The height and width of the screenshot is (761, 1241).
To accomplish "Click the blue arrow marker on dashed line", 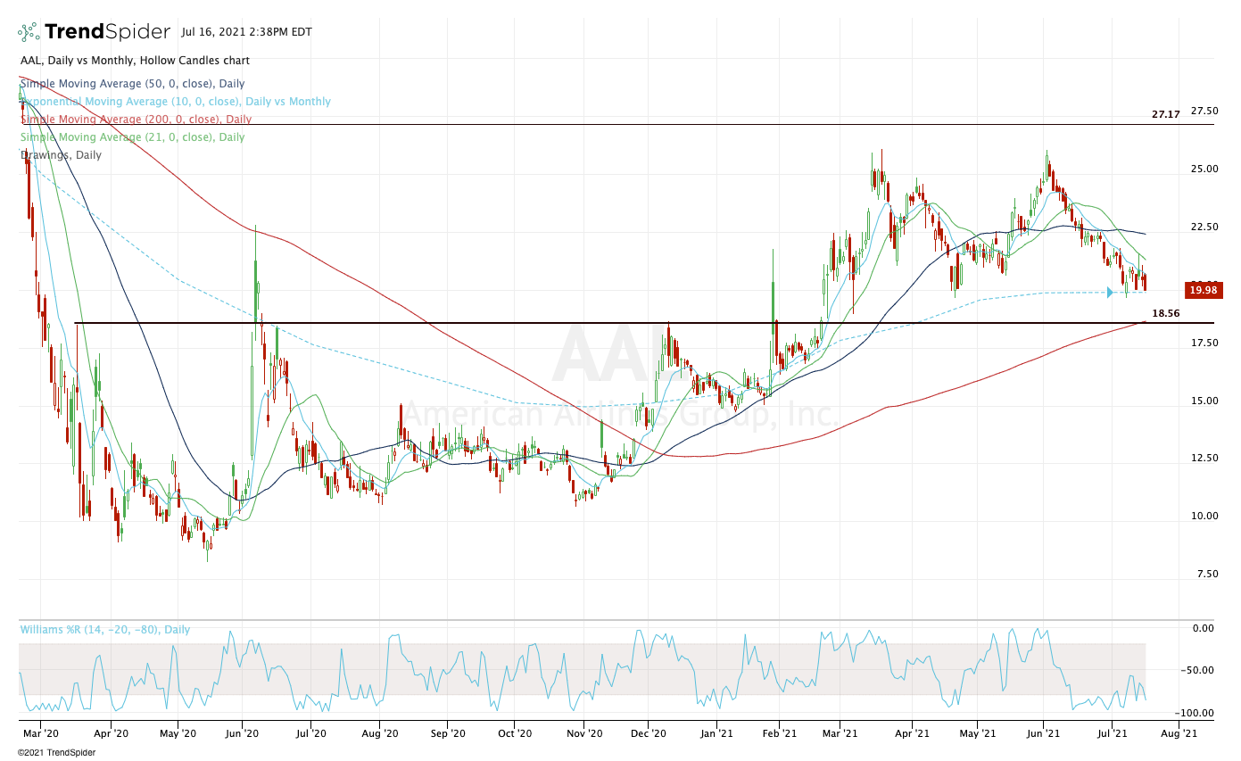I will point(1111,292).
